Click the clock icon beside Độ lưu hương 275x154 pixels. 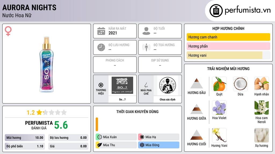click(x=101, y=47)
